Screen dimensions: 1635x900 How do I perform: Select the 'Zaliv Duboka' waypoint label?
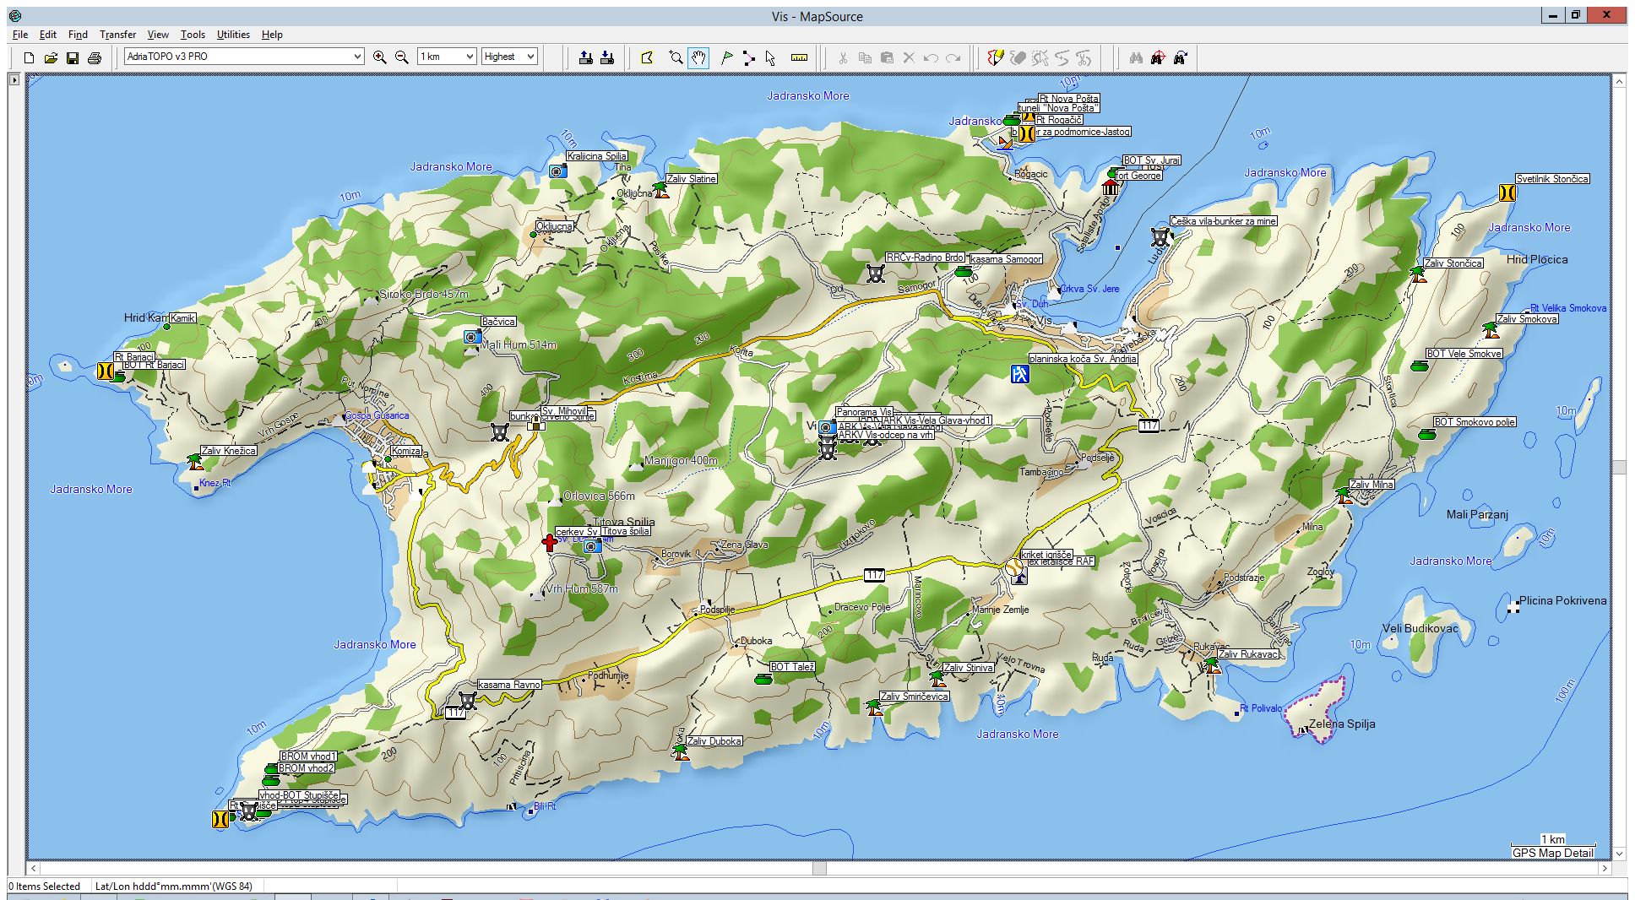click(x=714, y=741)
